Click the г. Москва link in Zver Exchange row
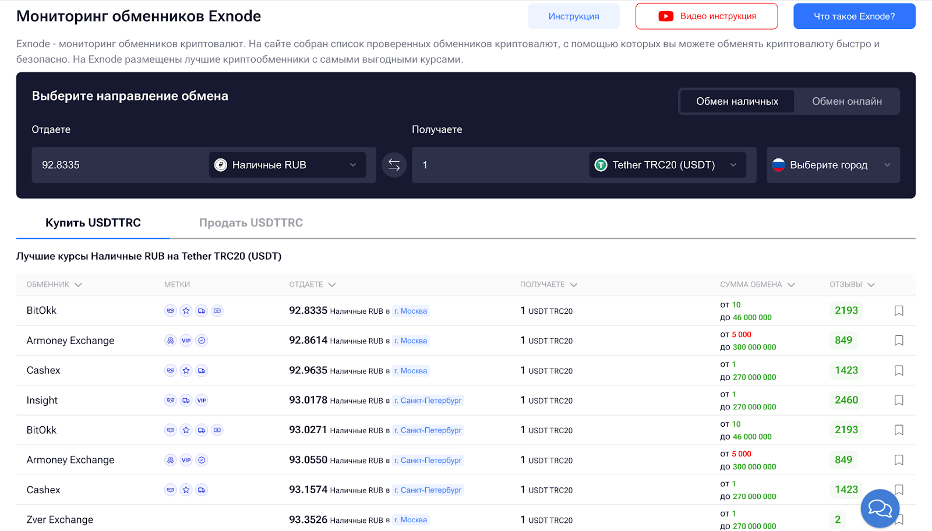Screen dimensions: 932x531 click(x=411, y=520)
